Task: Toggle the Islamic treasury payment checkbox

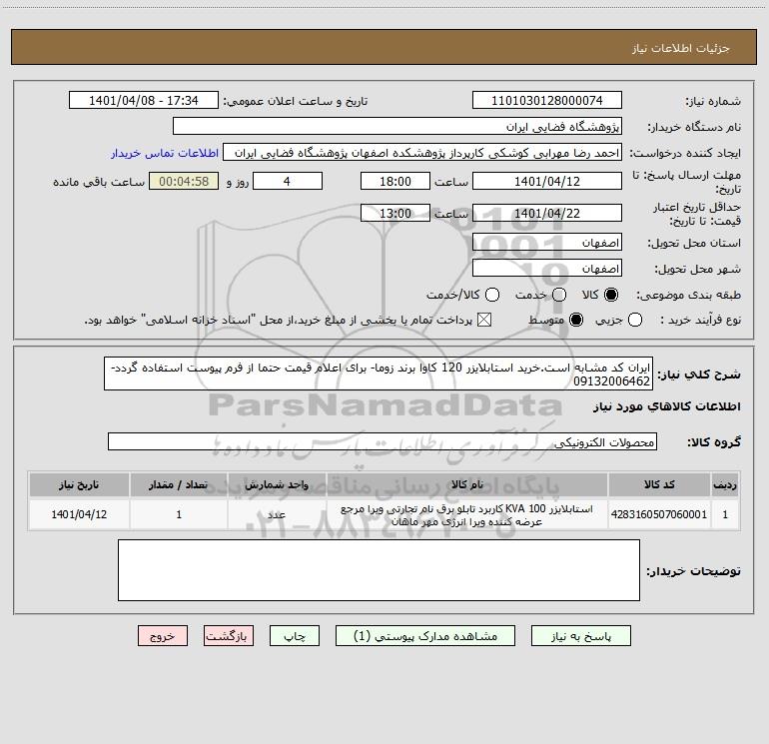Action: click(x=484, y=321)
